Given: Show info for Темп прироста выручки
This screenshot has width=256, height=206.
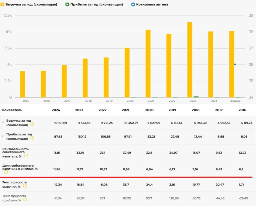Looking at the screenshot, I should pyautogui.click(x=25, y=186).
